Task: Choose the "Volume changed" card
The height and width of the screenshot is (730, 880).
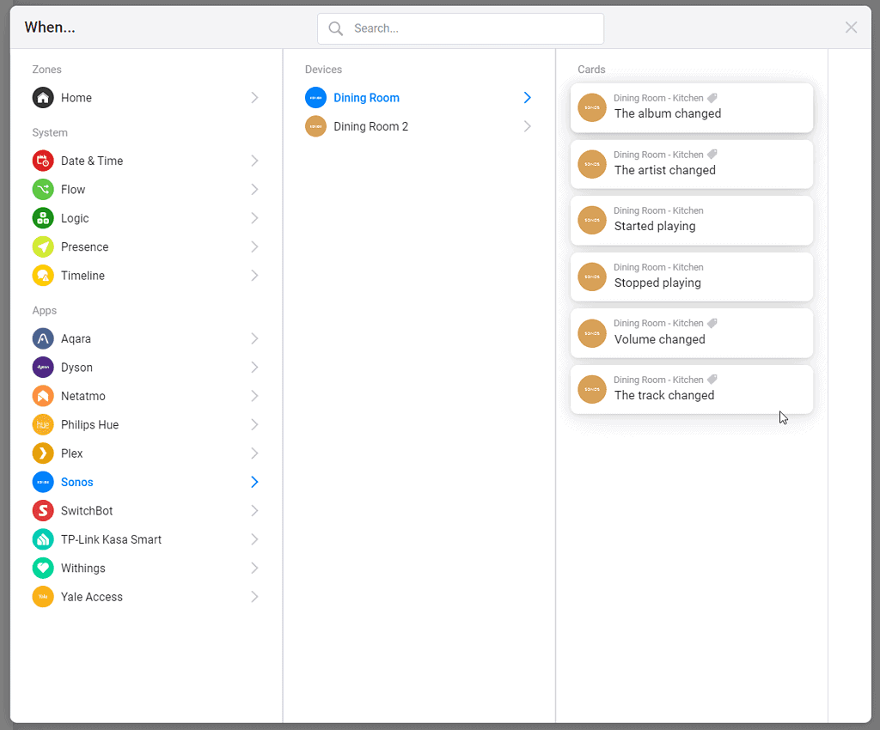Action: click(x=691, y=333)
